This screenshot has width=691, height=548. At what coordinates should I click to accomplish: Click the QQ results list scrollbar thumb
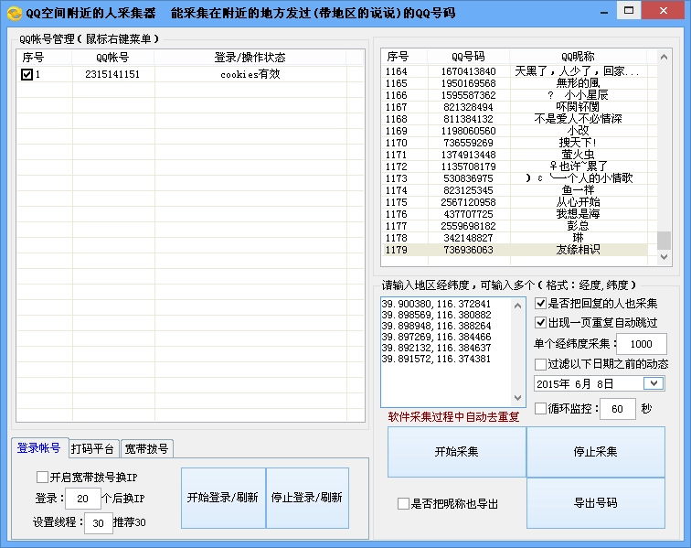pyautogui.click(x=664, y=241)
